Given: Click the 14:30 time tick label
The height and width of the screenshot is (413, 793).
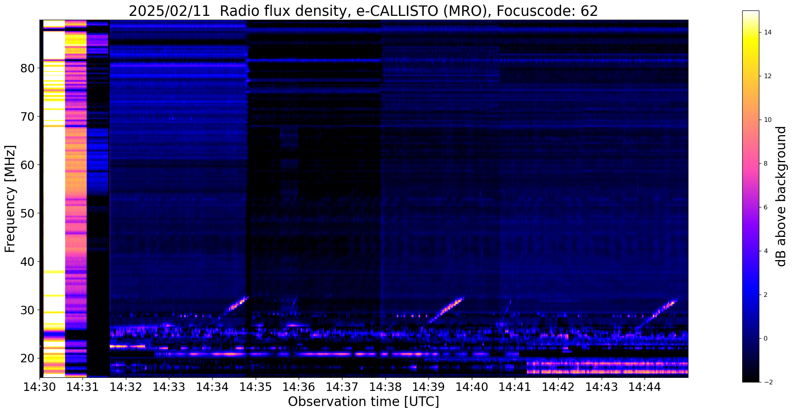Looking at the screenshot, I should pyautogui.click(x=40, y=386).
